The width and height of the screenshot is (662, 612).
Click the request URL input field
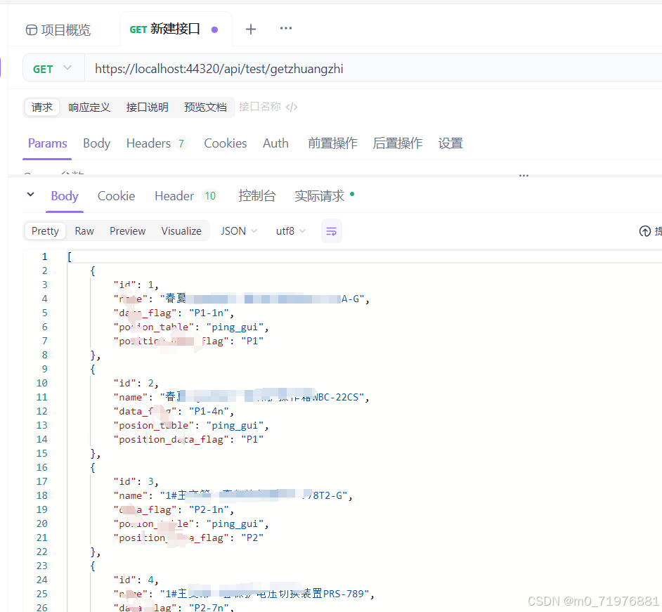(281, 68)
